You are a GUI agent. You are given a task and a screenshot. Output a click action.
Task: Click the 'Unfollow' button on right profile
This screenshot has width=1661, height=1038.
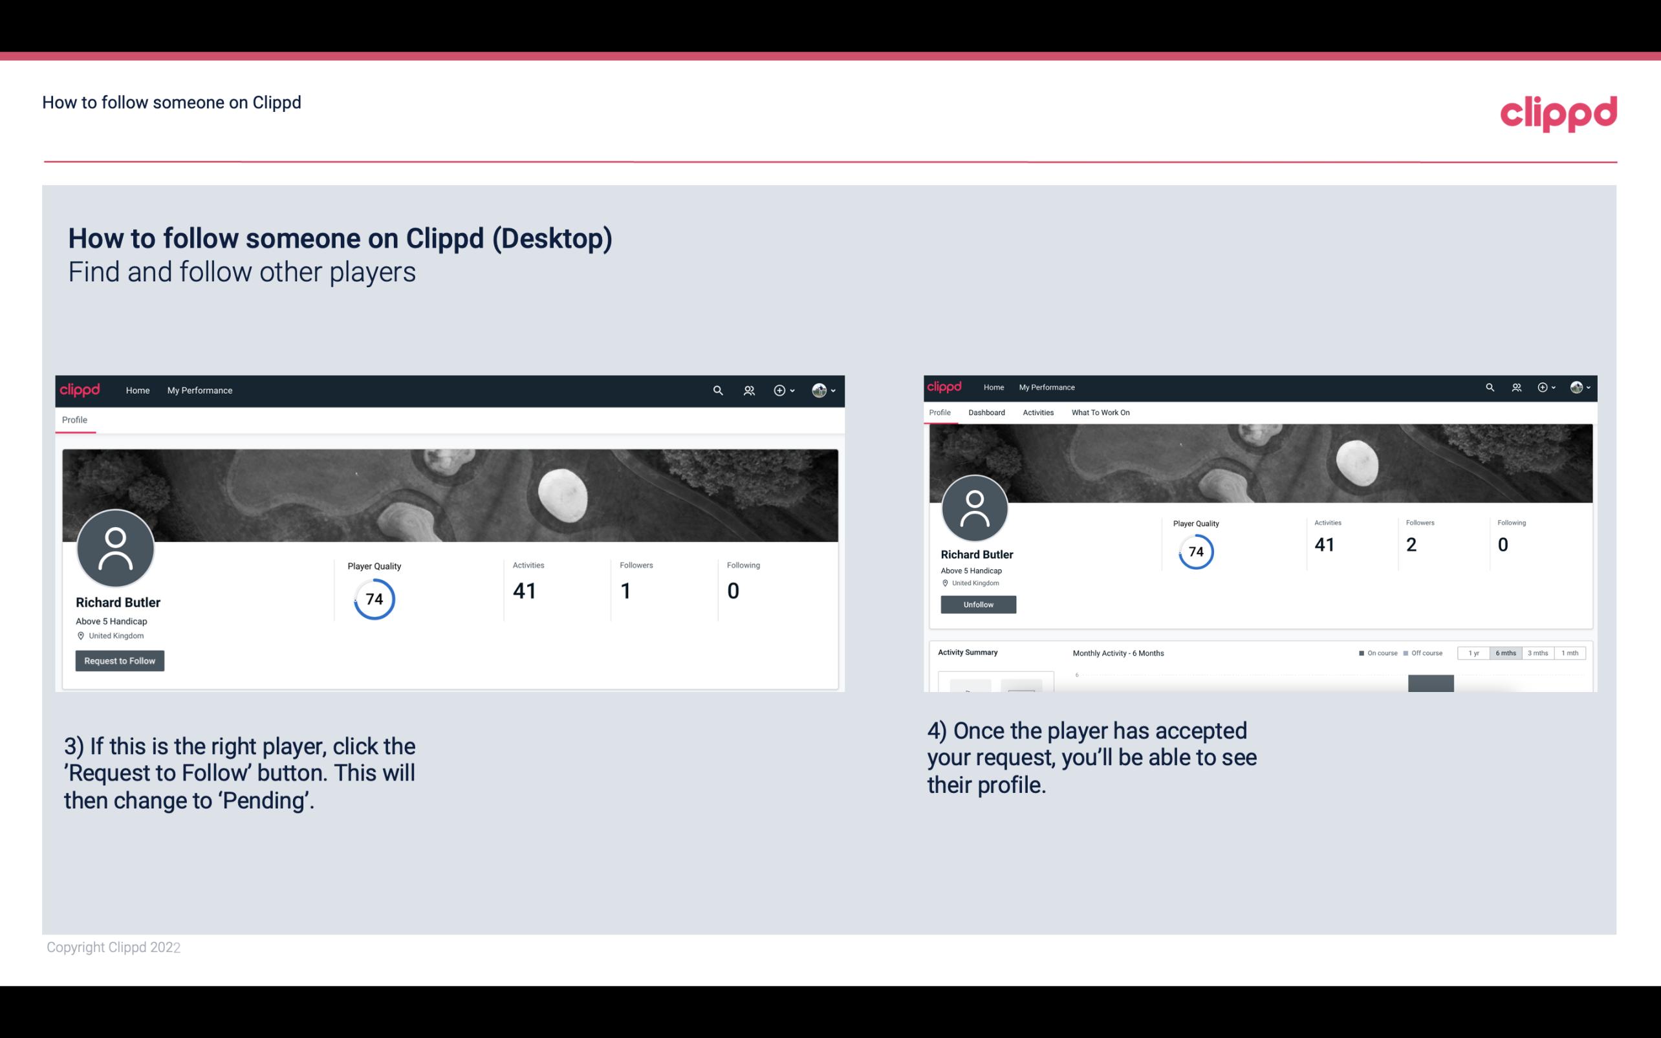(977, 604)
